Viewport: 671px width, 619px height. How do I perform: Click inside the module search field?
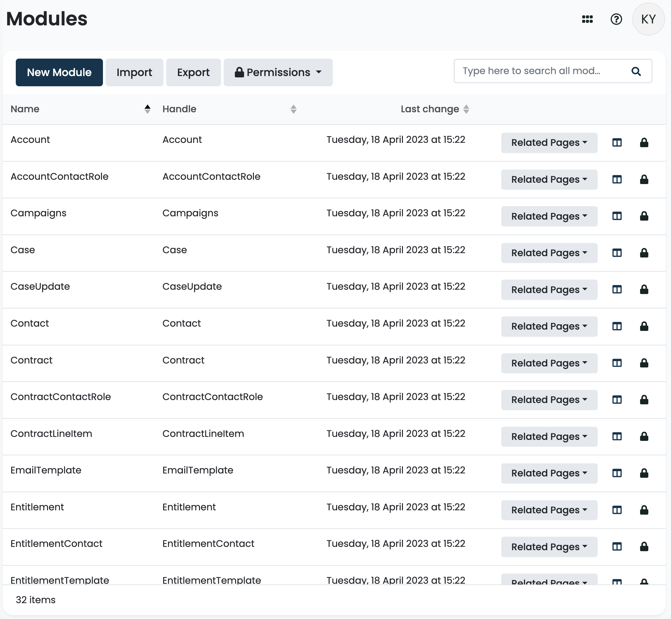coord(535,71)
